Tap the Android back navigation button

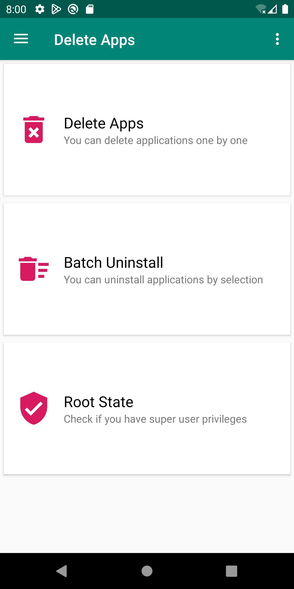pos(62,571)
